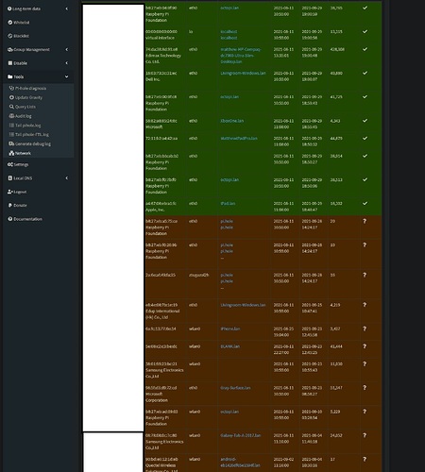This screenshot has height=472, width=425.
Task: Open the XboxOne.lan hostname link
Action: pyautogui.click(x=232, y=121)
